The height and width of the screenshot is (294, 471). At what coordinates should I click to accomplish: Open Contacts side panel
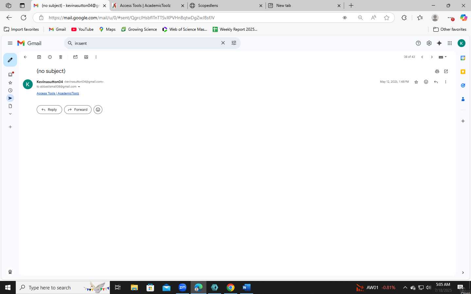coord(463,99)
